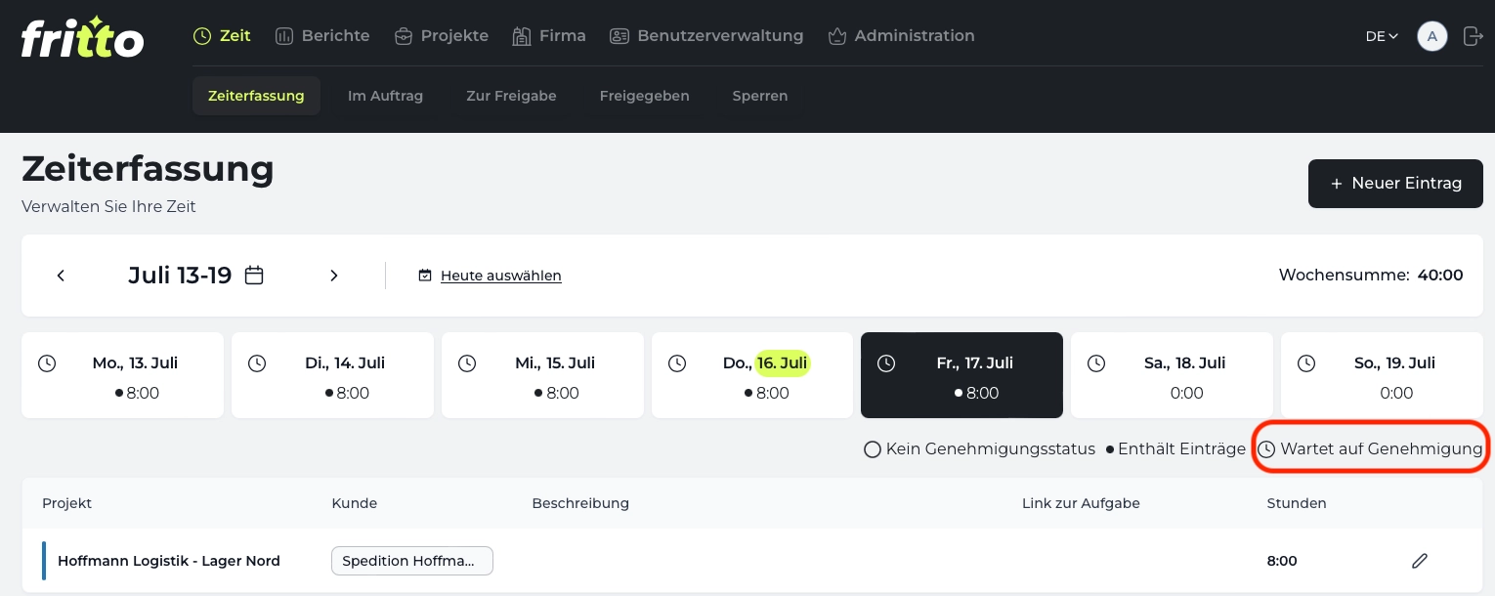This screenshot has height=596, width=1495.
Task: Click the clock icon on So., 19. Juli card
Action: click(1306, 363)
